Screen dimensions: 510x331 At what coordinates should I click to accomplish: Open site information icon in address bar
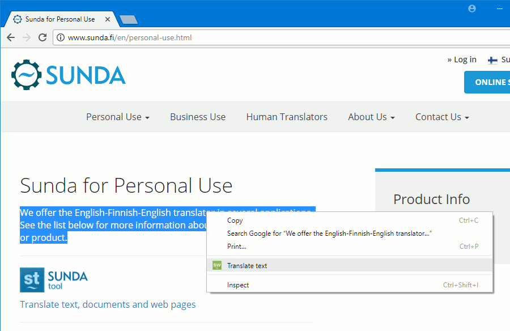point(61,37)
